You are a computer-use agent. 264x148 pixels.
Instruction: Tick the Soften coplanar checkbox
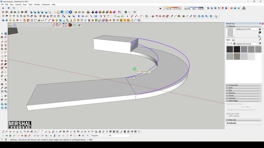point(227,116)
